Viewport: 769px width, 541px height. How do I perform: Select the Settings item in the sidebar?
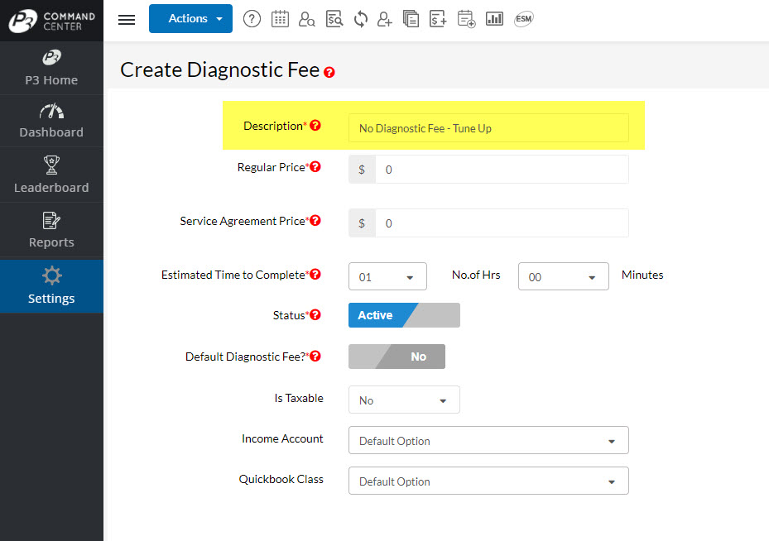coord(51,286)
